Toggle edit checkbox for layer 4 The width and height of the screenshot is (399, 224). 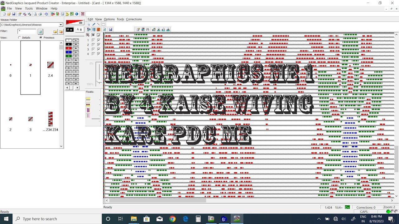click(x=99, y=54)
